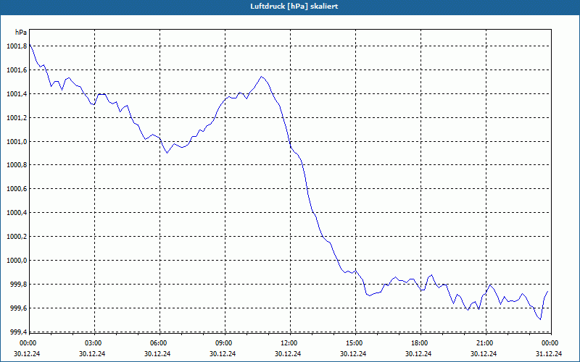The image size is (580, 362).
Task: Click the 06:00 time label
Action: pyautogui.click(x=158, y=343)
